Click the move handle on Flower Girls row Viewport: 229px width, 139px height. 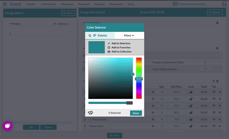(x=85, y=126)
